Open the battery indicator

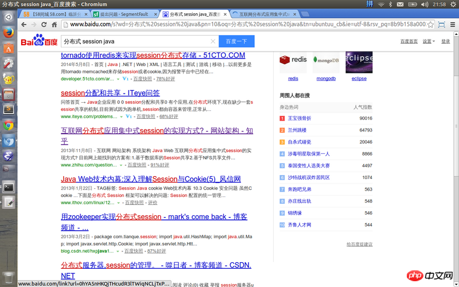pyautogui.click(x=413, y=5)
